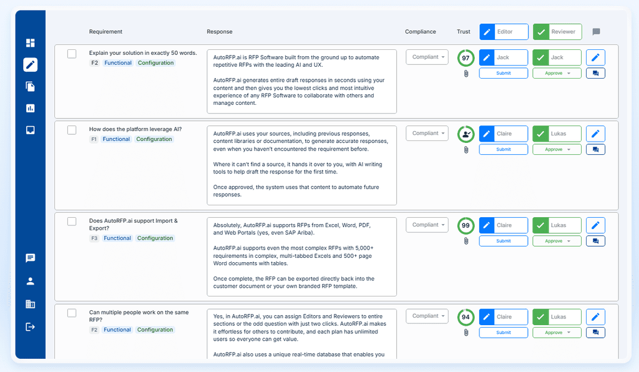This screenshot has width=639, height=372.
Task: Click the Functional tag on the AI question
Action: (116, 139)
